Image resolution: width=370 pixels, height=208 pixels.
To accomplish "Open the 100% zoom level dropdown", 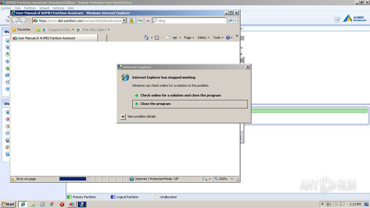I will click(232, 179).
